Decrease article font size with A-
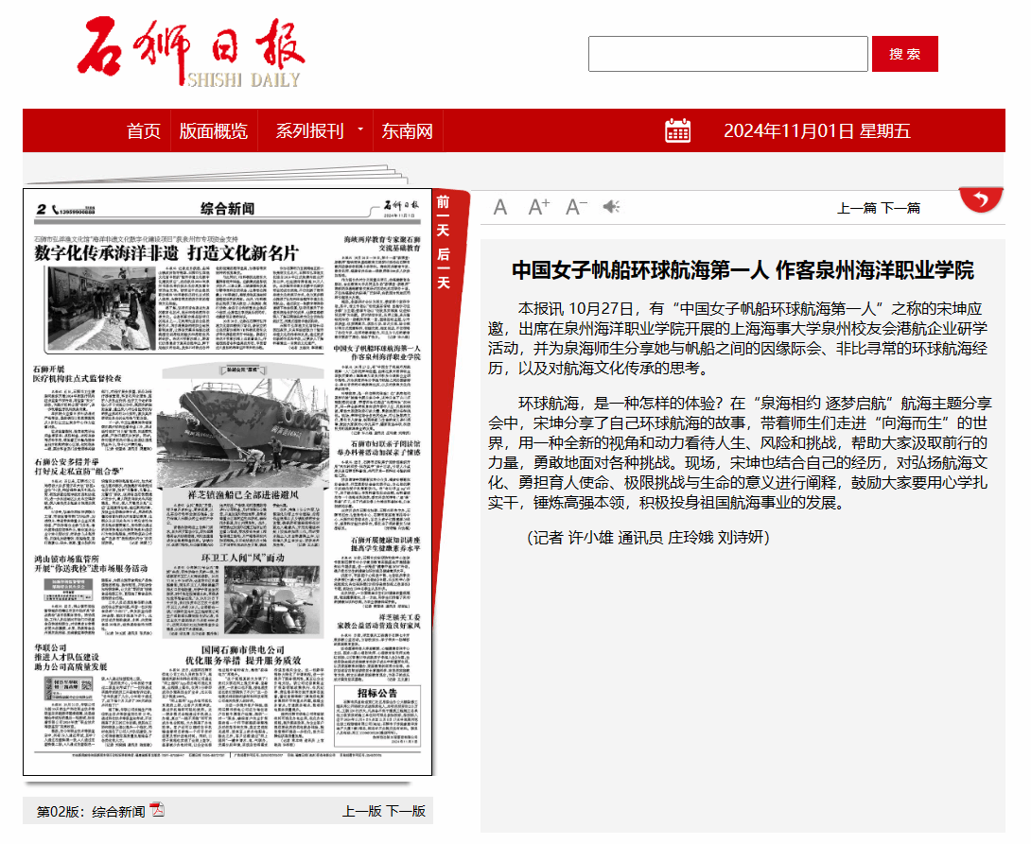Image resolution: width=1031 pixels, height=844 pixels. (576, 207)
